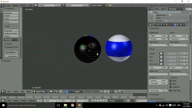Click the render engine Blender logo icon
The width and height of the screenshot is (192, 108).
click(110, 5)
